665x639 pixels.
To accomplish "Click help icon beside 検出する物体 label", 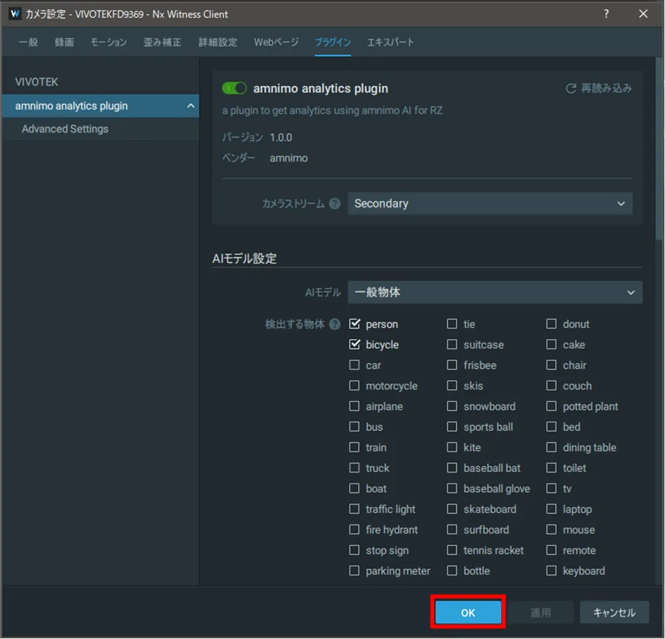I will click(335, 325).
